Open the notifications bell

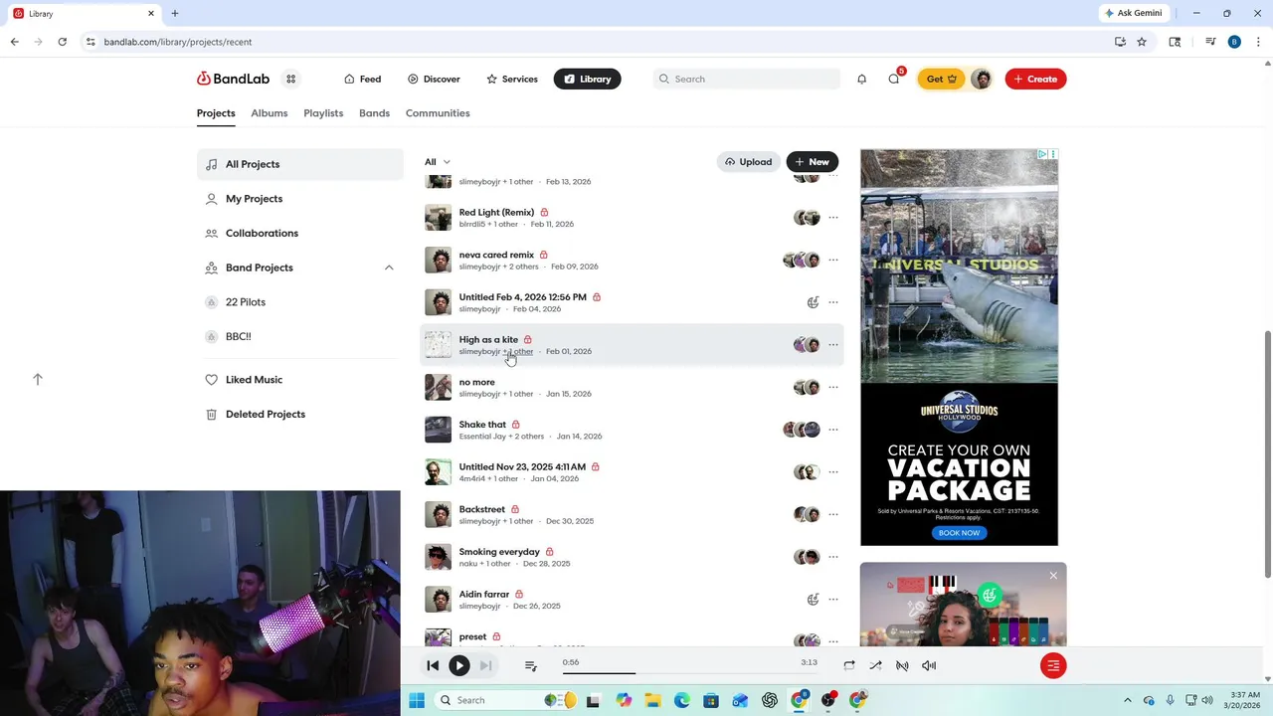click(x=862, y=79)
